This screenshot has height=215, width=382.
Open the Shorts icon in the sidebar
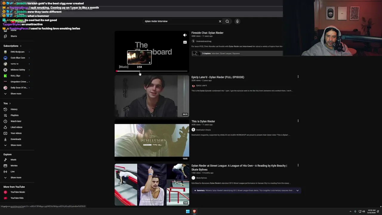click(x=5, y=36)
